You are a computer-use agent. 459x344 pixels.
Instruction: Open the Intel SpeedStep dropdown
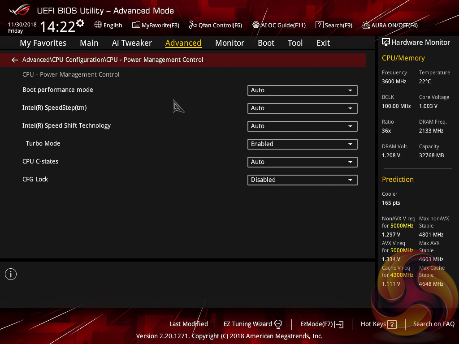pos(302,108)
